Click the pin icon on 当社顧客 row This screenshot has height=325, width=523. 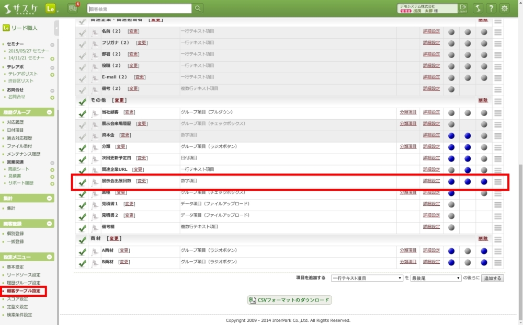click(x=95, y=113)
